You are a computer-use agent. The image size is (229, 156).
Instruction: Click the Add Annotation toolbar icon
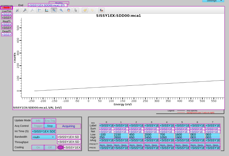point(25,10)
